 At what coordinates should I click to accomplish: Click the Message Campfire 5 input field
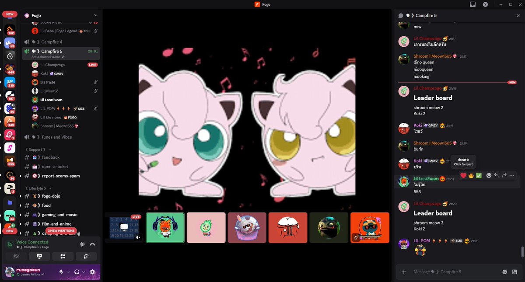pyautogui.click(x=455, y=272)
